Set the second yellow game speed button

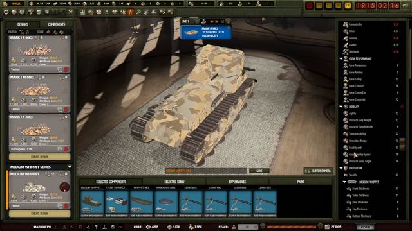329,6
